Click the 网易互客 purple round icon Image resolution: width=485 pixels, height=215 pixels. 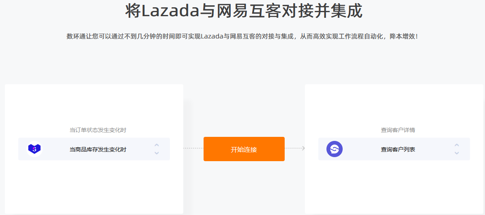point(335,149)
